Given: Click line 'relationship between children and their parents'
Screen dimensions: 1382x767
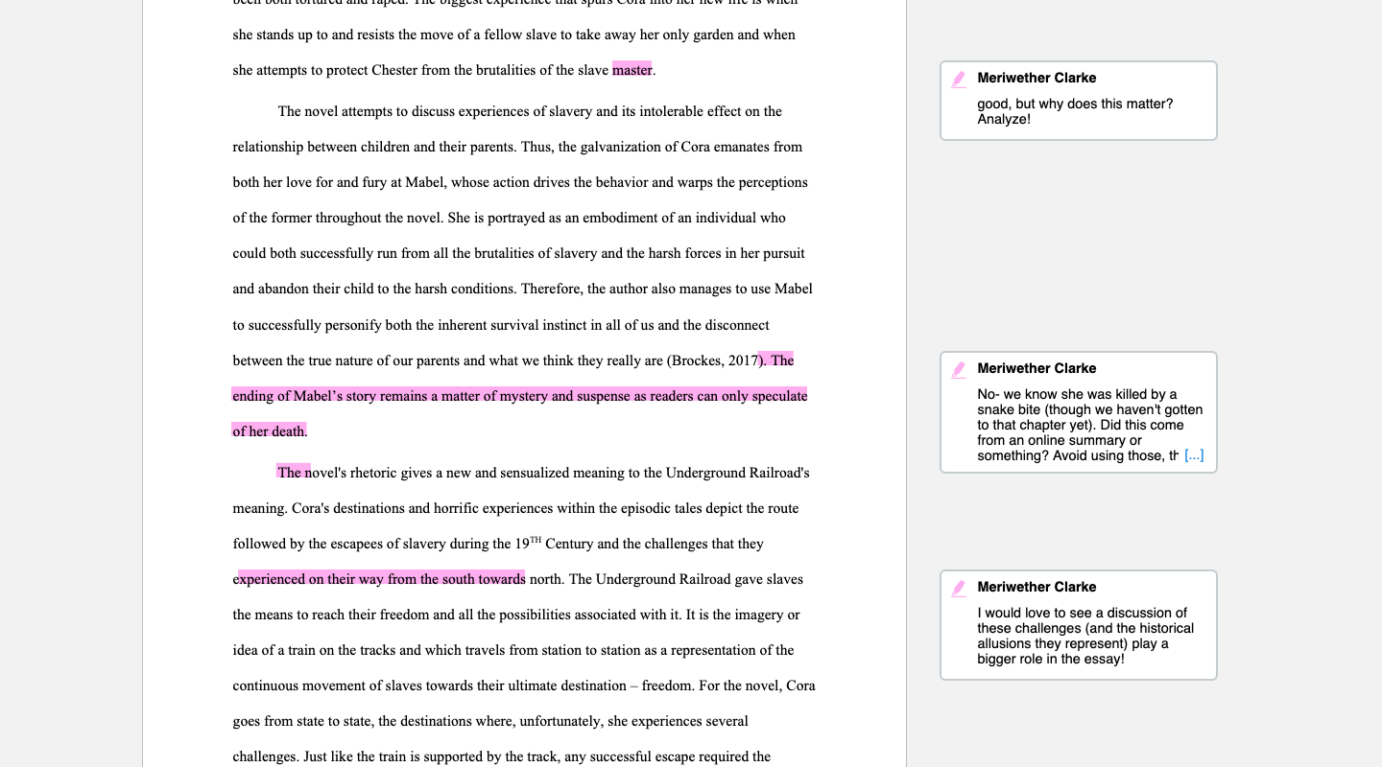Looking at the screenshot, I should (517, 147).
